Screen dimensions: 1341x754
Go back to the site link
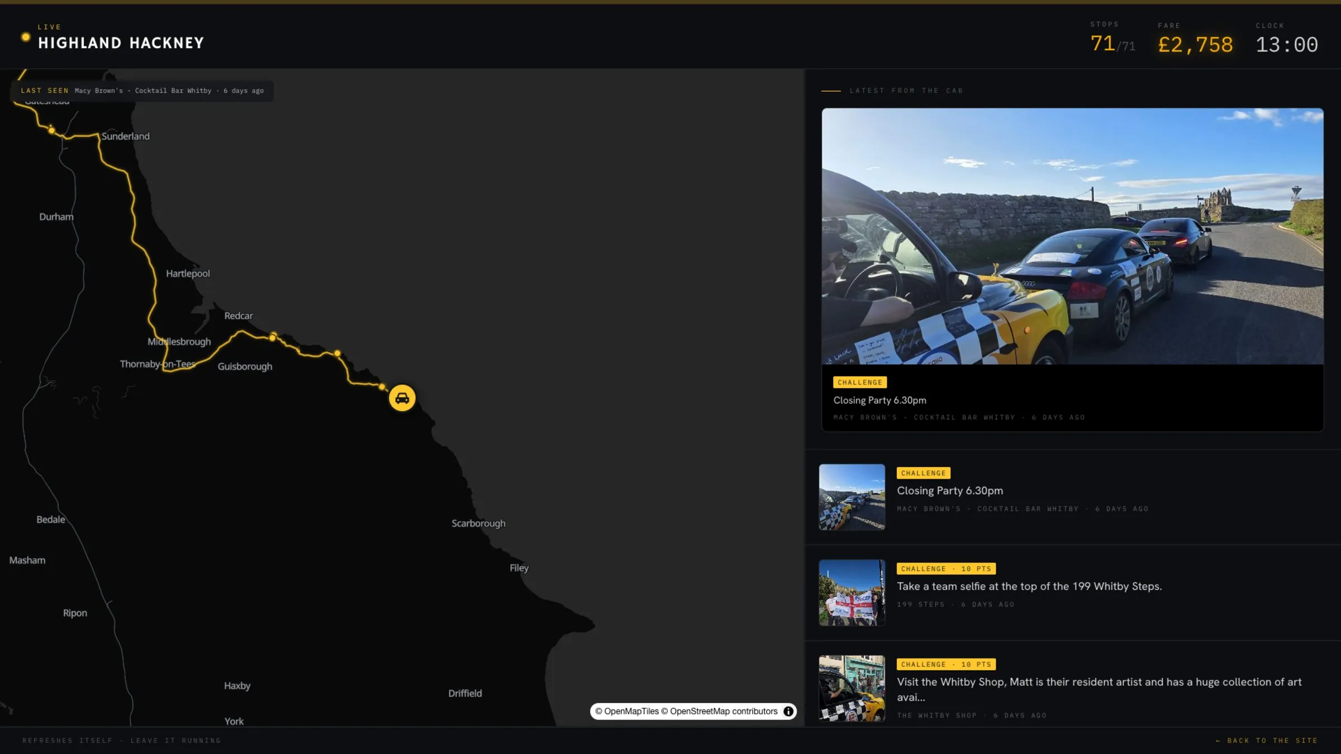pos(1266,741)
